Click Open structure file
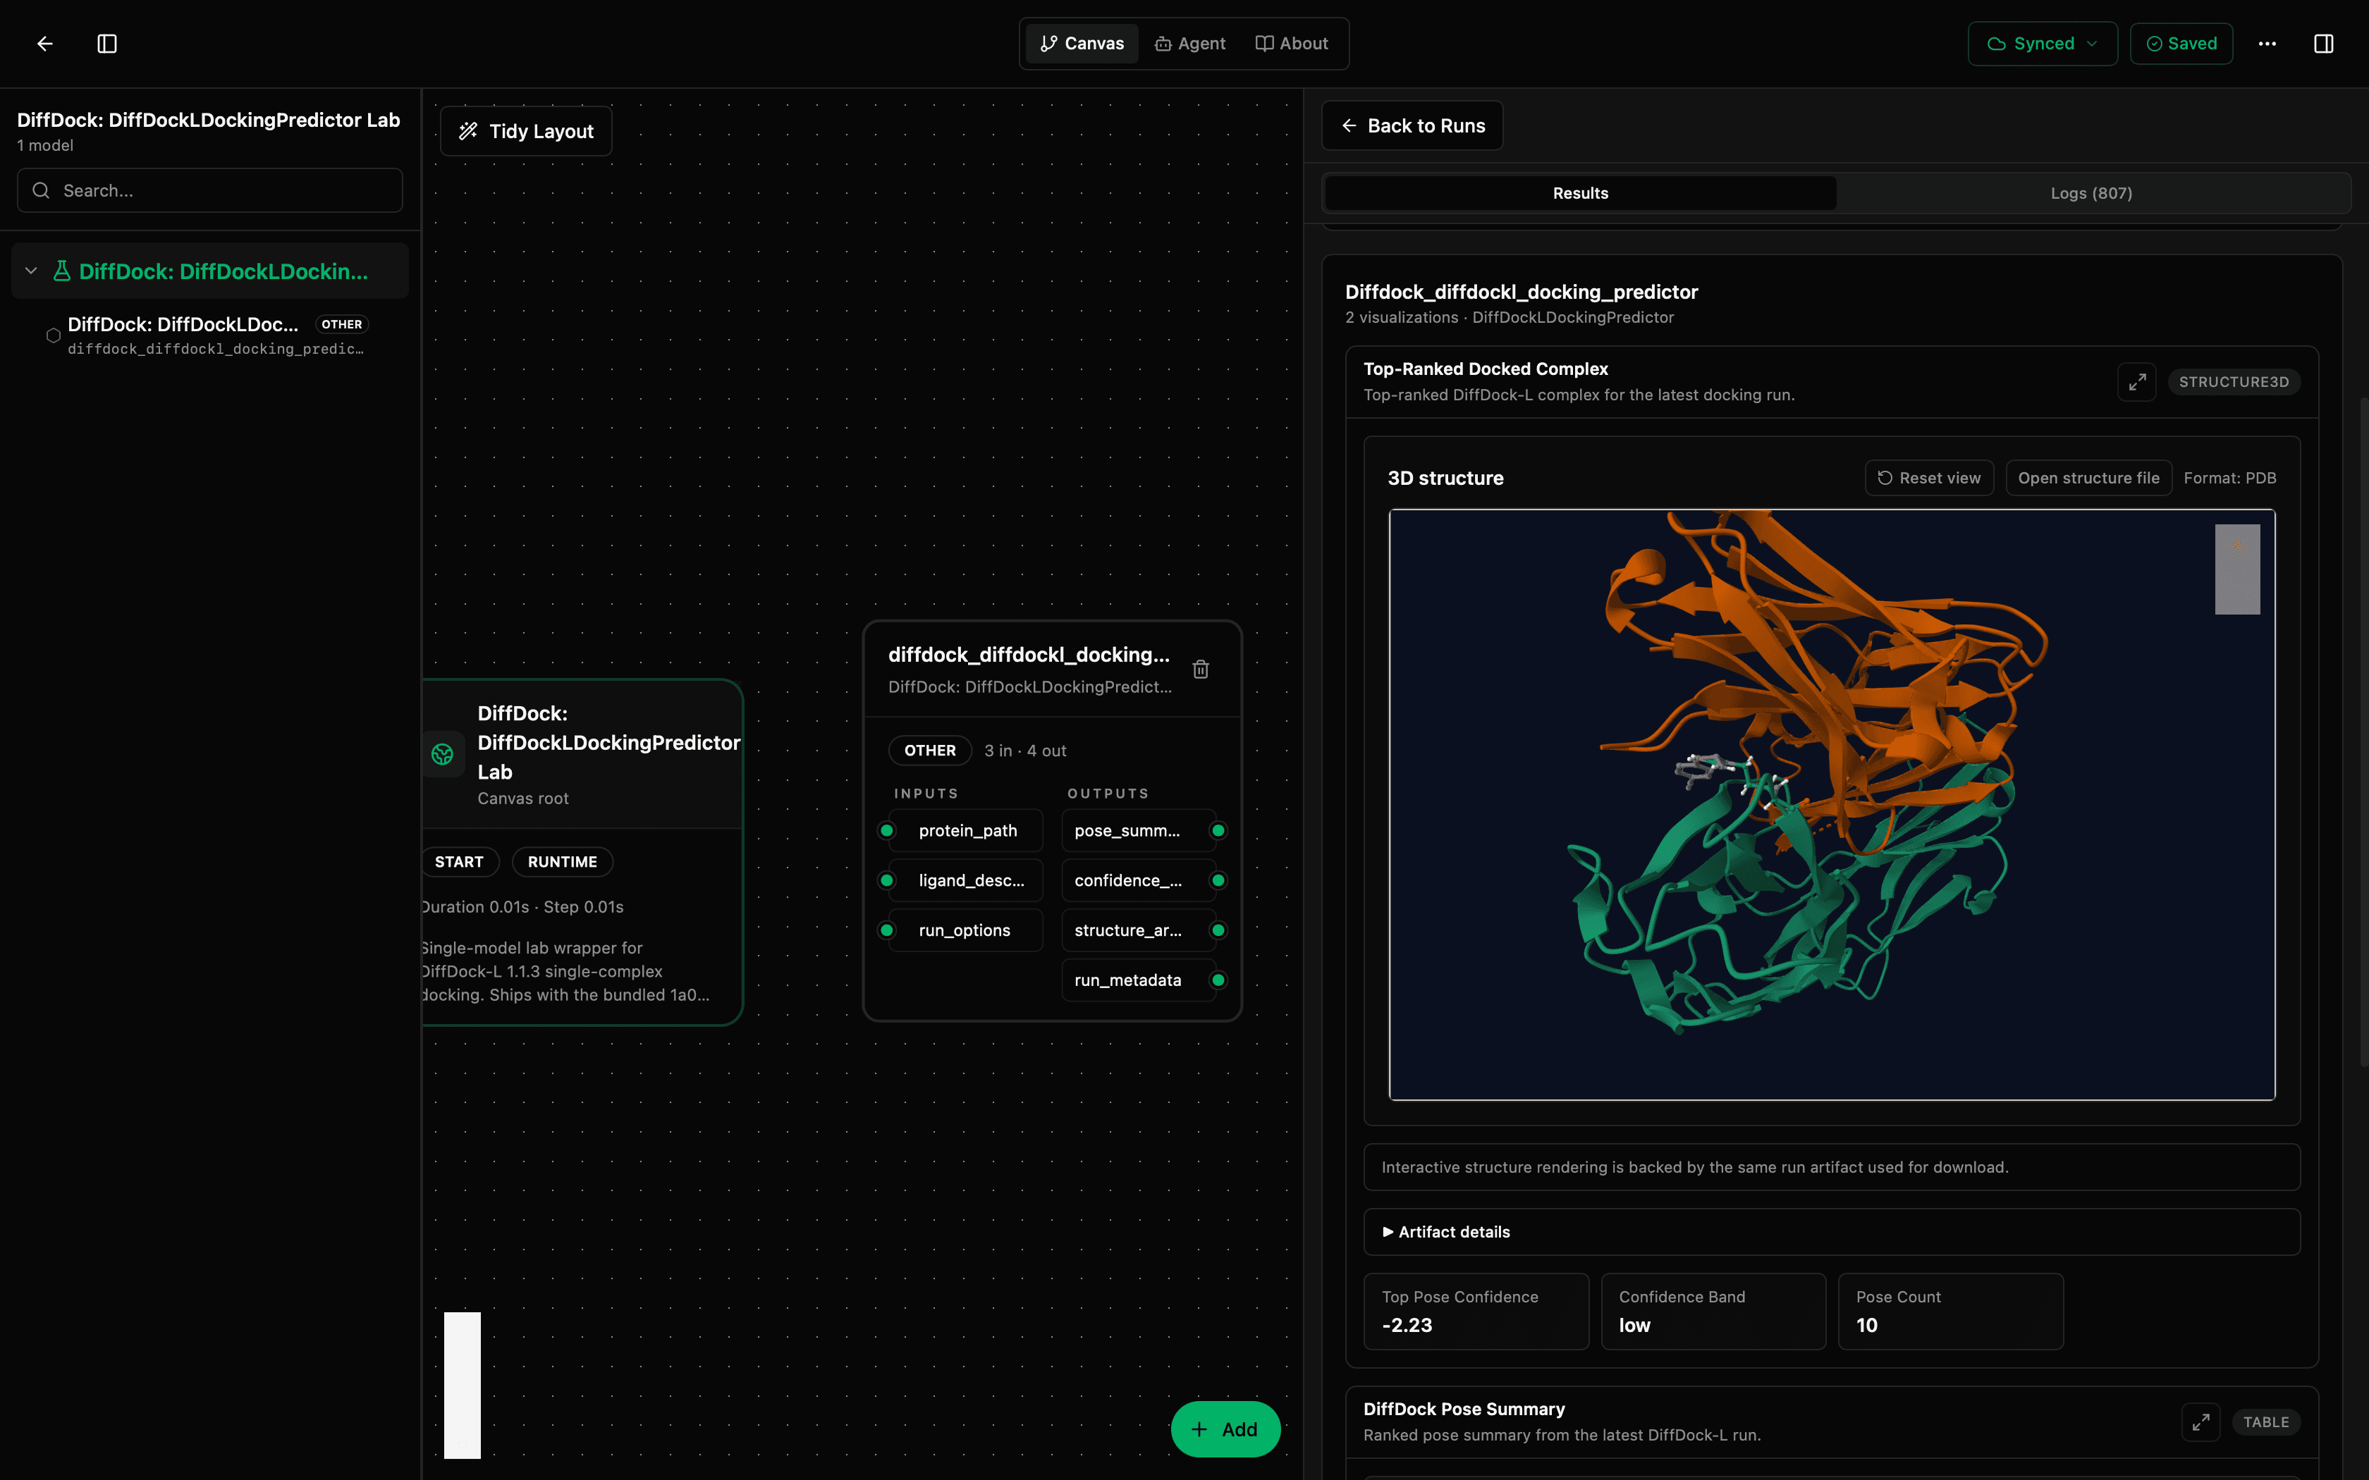Image resolution: width=2369 pixels, height=1480 pixels. [x=2088, y=478]
